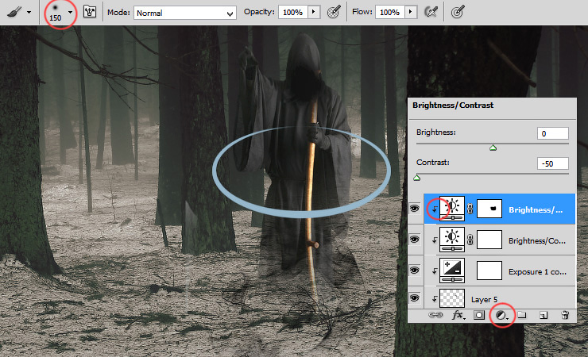
Task: Click the Brightness value field
Action: [x=553, y=133]
